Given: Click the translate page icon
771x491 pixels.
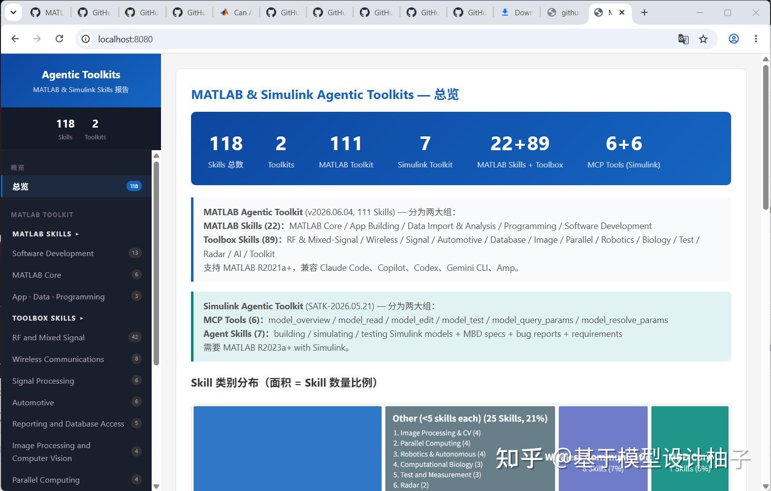Looking at the screenshot, I should click(x=683, y=39).
